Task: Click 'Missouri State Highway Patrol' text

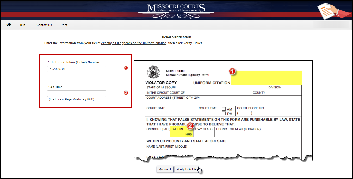Action: [x=188, y=75]
